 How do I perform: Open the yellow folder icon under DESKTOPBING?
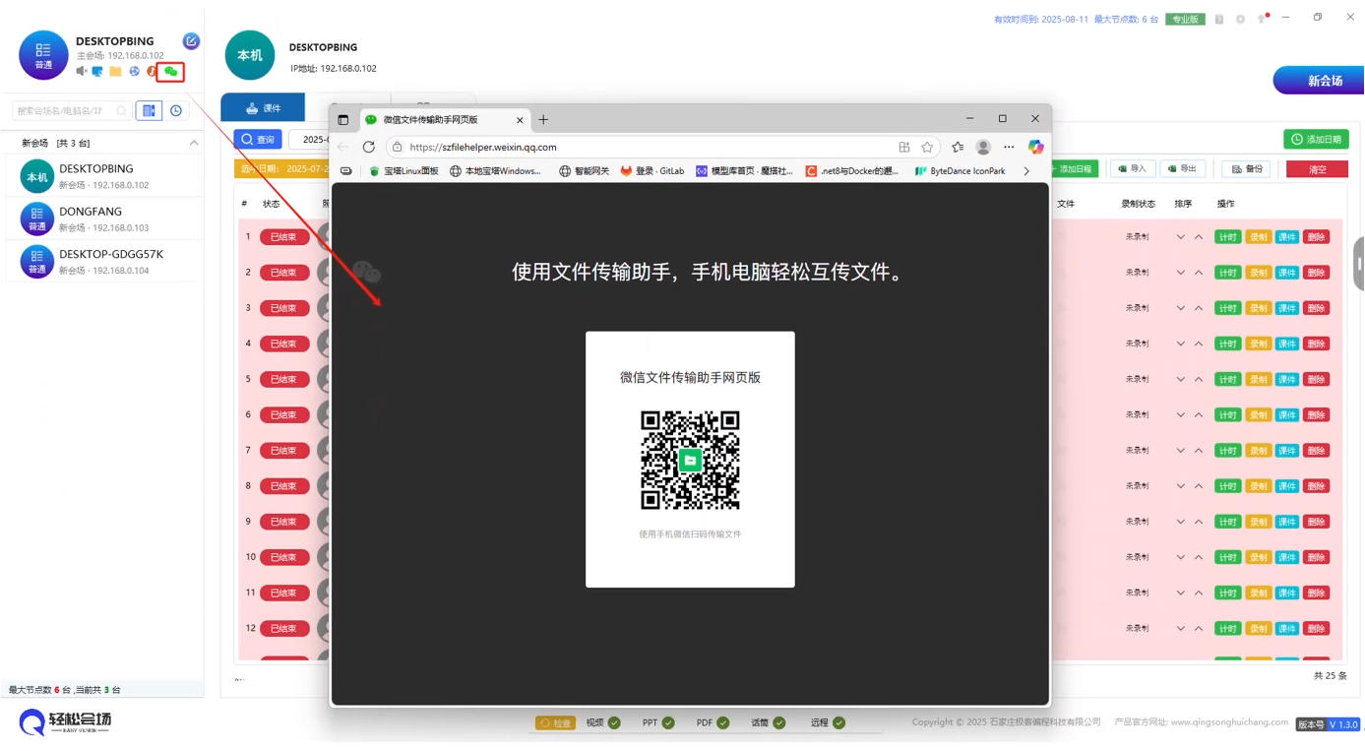pos(115,71)
